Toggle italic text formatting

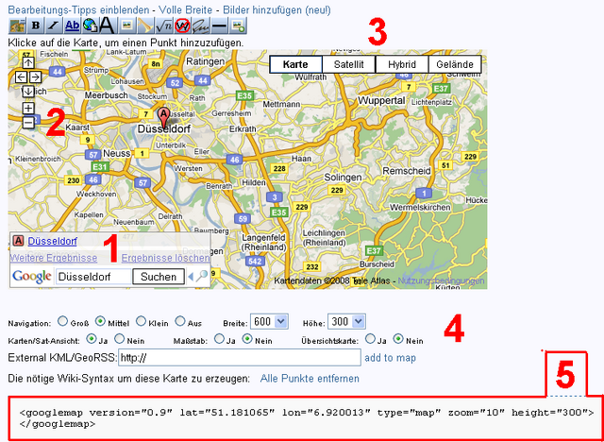tap(54, 25)
